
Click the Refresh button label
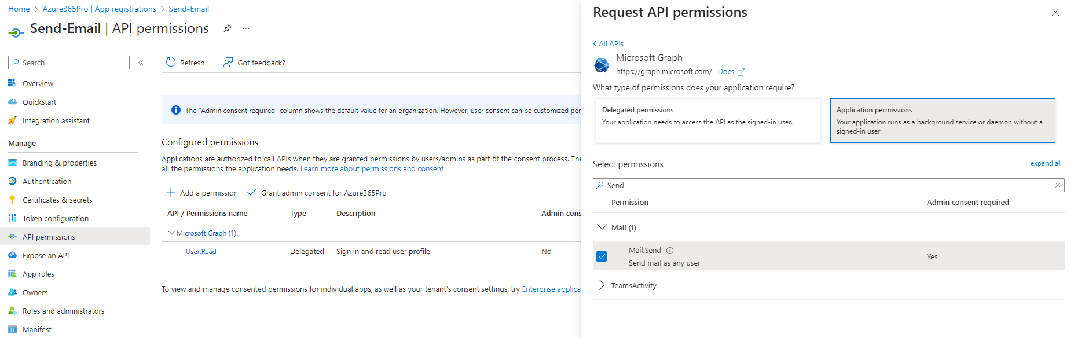tap(192, 63)
